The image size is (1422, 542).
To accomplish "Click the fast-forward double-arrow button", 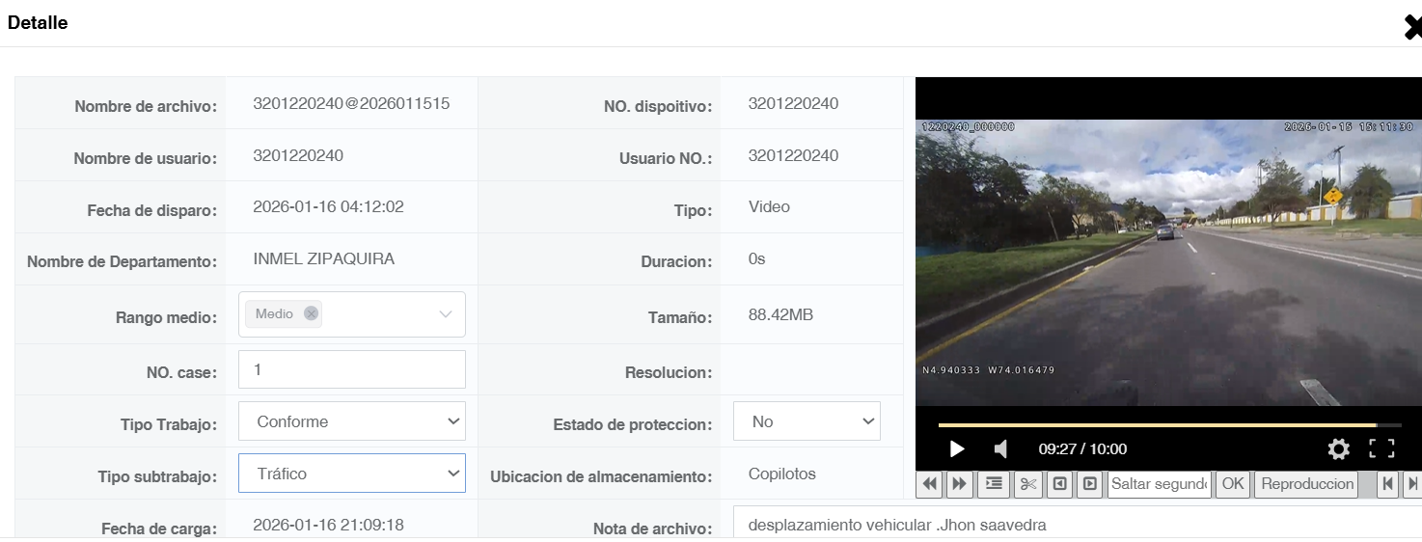I will tap(960, 484).
